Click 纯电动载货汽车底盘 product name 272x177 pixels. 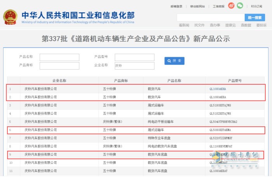click(162, 146)
